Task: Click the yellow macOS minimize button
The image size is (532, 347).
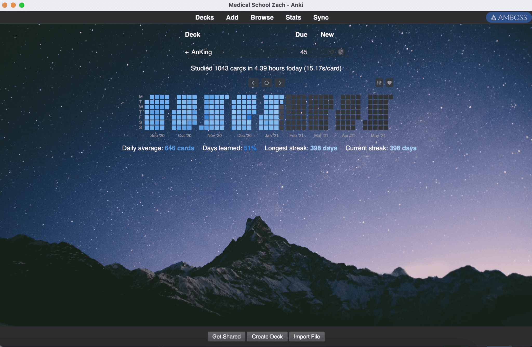Action: 13,5
